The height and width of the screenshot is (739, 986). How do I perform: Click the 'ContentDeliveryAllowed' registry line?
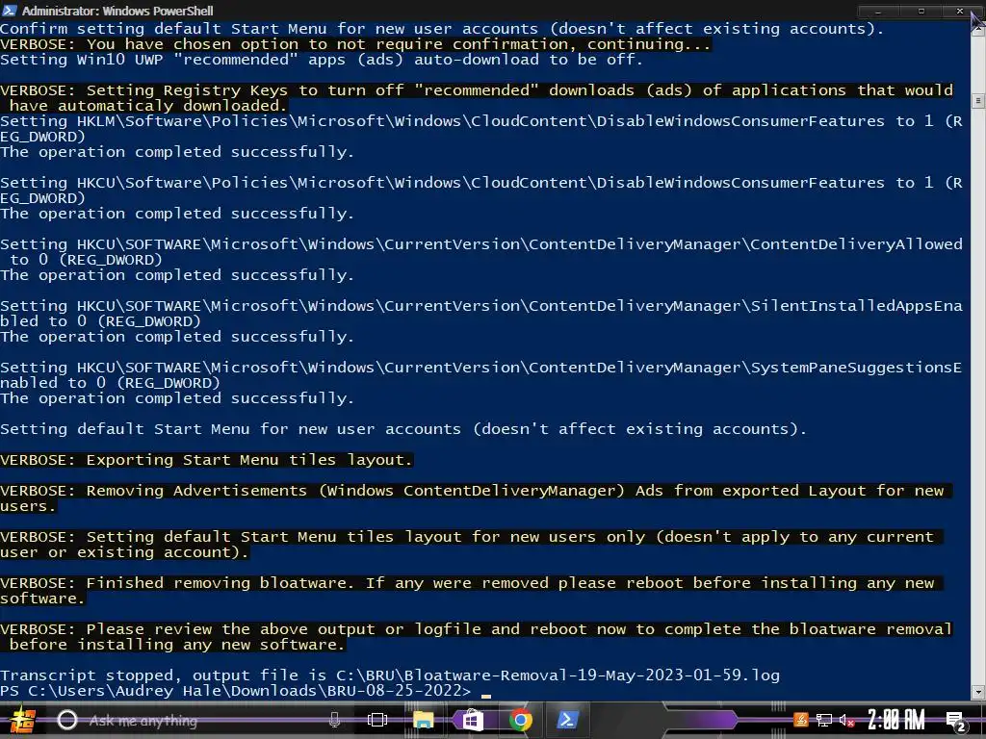481,252
